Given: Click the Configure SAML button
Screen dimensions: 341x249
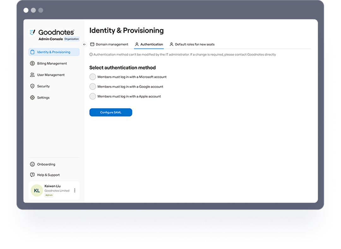Looking at the screenshot, I should pyautogui.click(x=111, y=112).
